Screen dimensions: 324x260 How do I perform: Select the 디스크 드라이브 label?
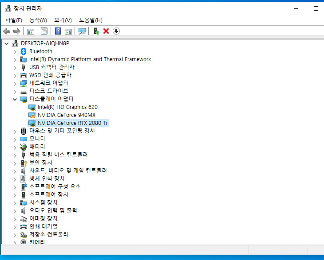49,91
